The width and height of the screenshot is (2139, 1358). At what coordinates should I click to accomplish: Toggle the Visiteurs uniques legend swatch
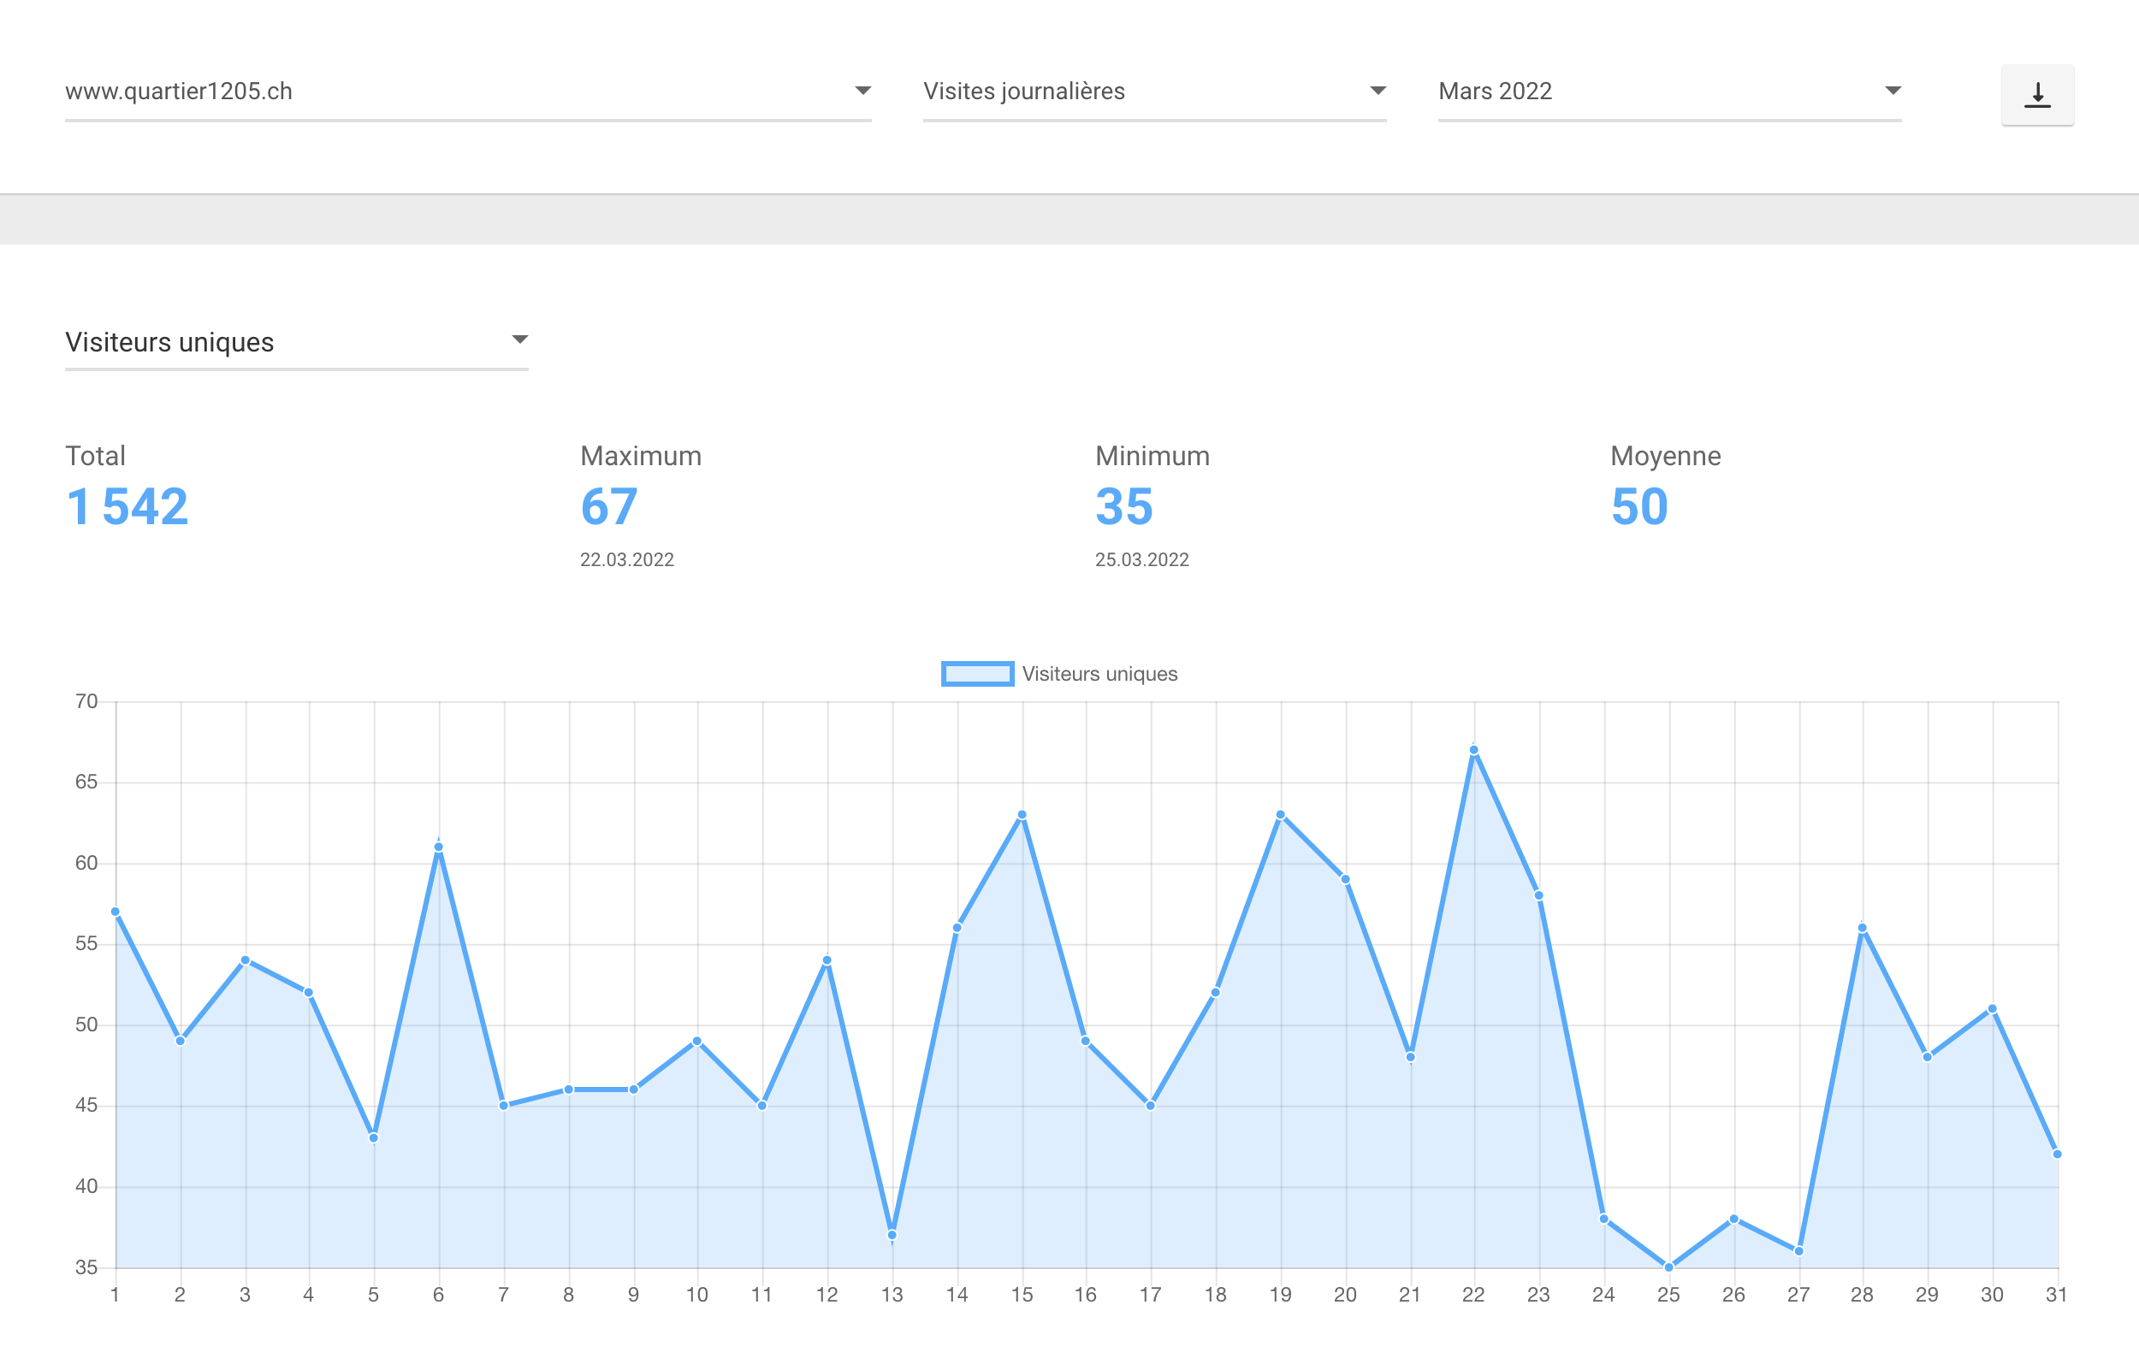[977, 674]
